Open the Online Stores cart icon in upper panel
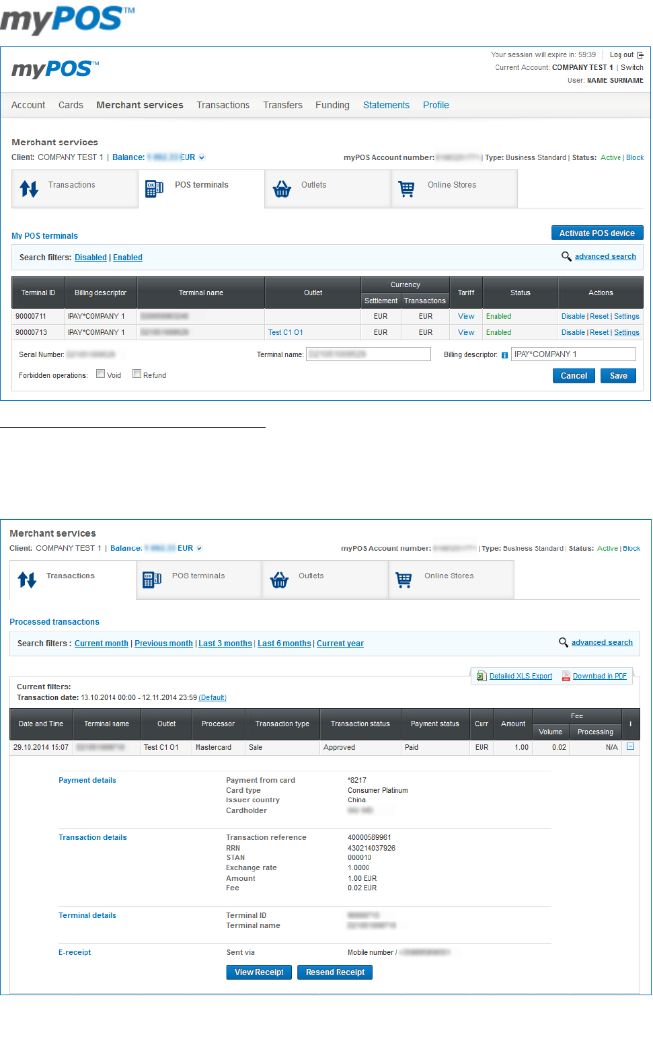 (407, 189)
